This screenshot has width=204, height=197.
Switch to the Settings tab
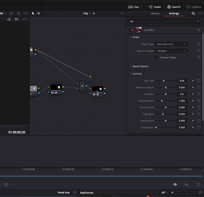(x=174, y=13)
